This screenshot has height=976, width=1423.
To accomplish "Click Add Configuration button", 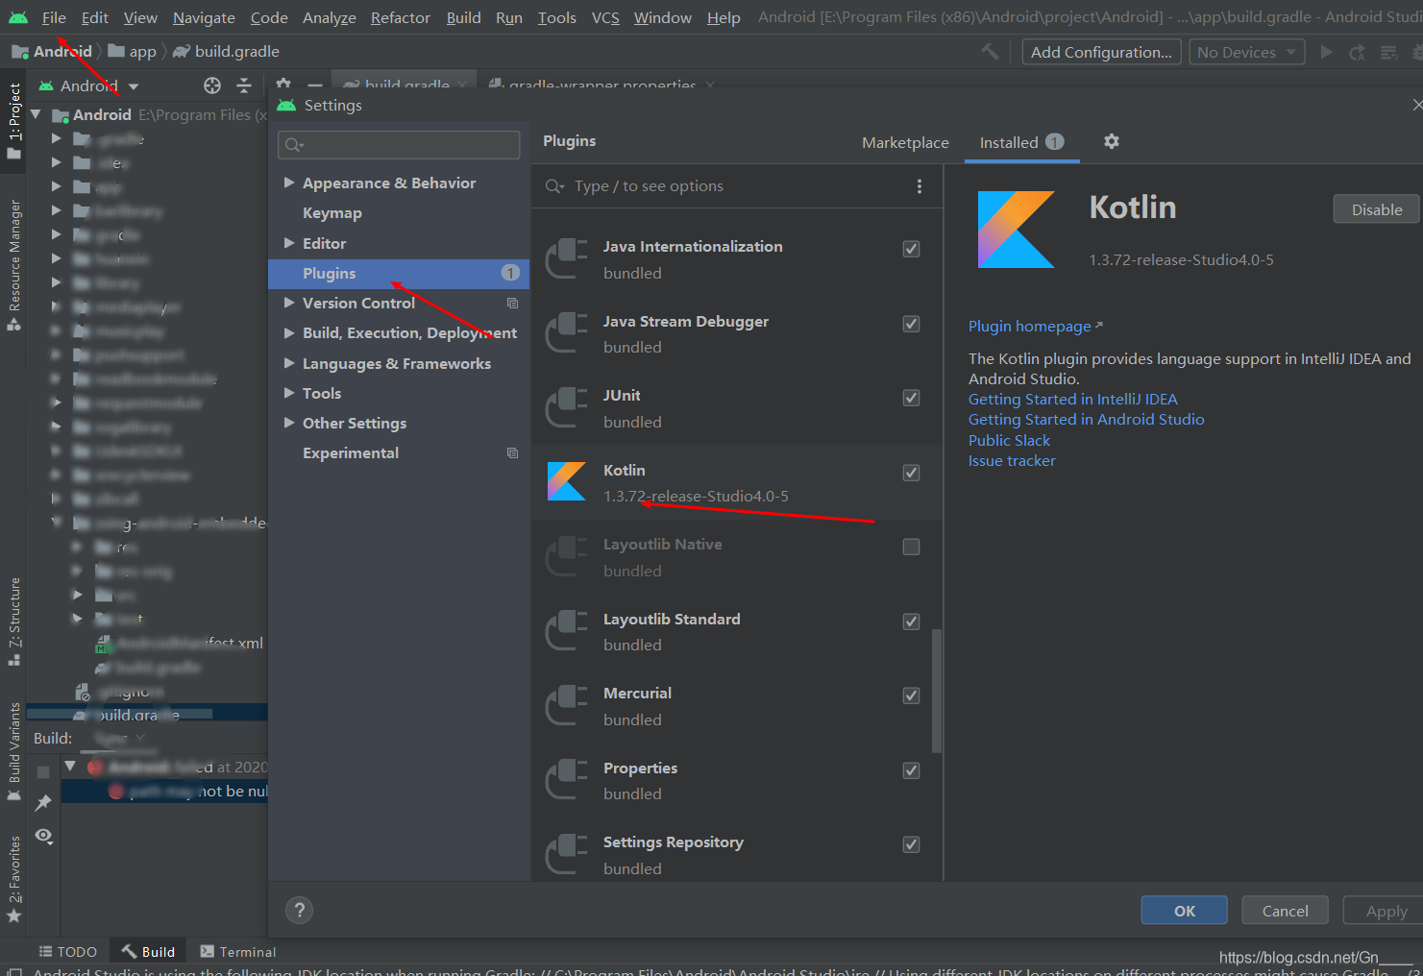I will [1101, 52].
